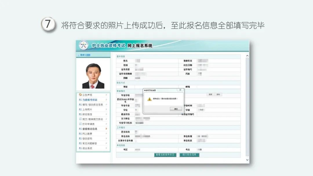Screen dimensions: 313x176
Task: Click the 查看当前报考状态 button
Action: point(165,155)
